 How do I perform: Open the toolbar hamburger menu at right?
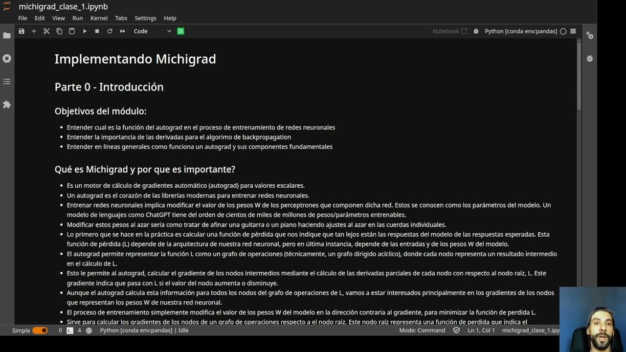[x=573, y=31]
